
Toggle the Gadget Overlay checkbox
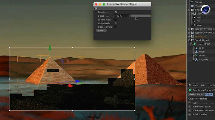pos(116,27)
